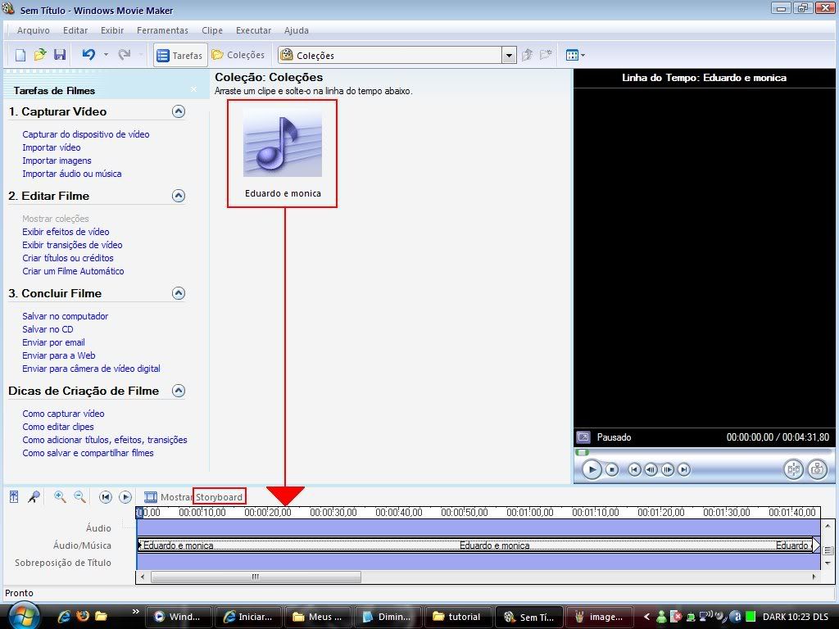Switch preview monitor to full screen
Screen dimensions: 839x629
tap(583, 437)
